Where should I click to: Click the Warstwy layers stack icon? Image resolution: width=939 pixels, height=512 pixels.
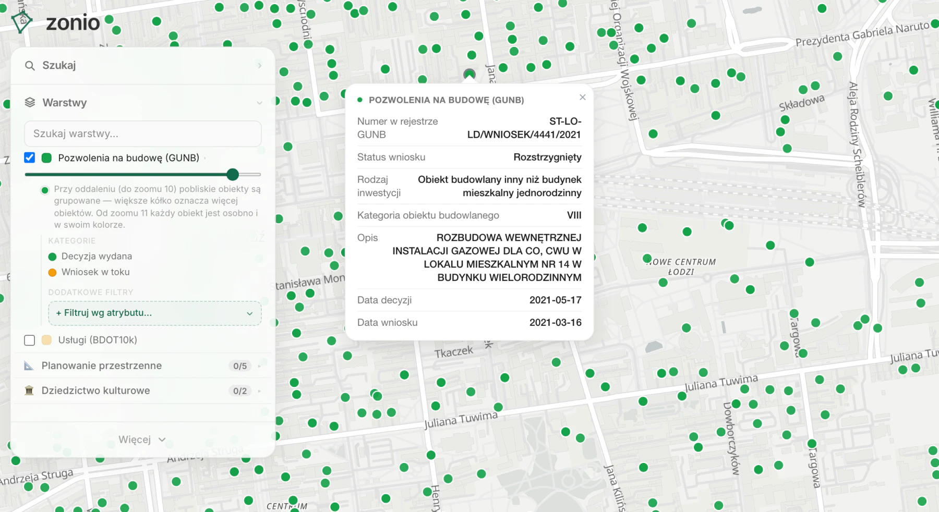tap(30, 102)
